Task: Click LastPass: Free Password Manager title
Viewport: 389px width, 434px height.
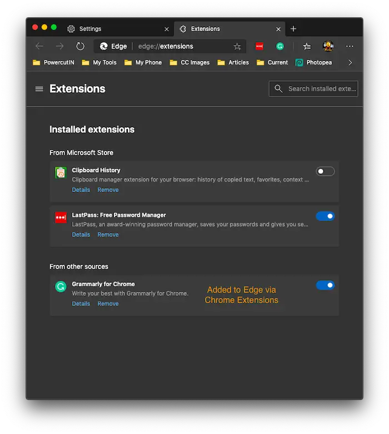Action: coord(119,215)
